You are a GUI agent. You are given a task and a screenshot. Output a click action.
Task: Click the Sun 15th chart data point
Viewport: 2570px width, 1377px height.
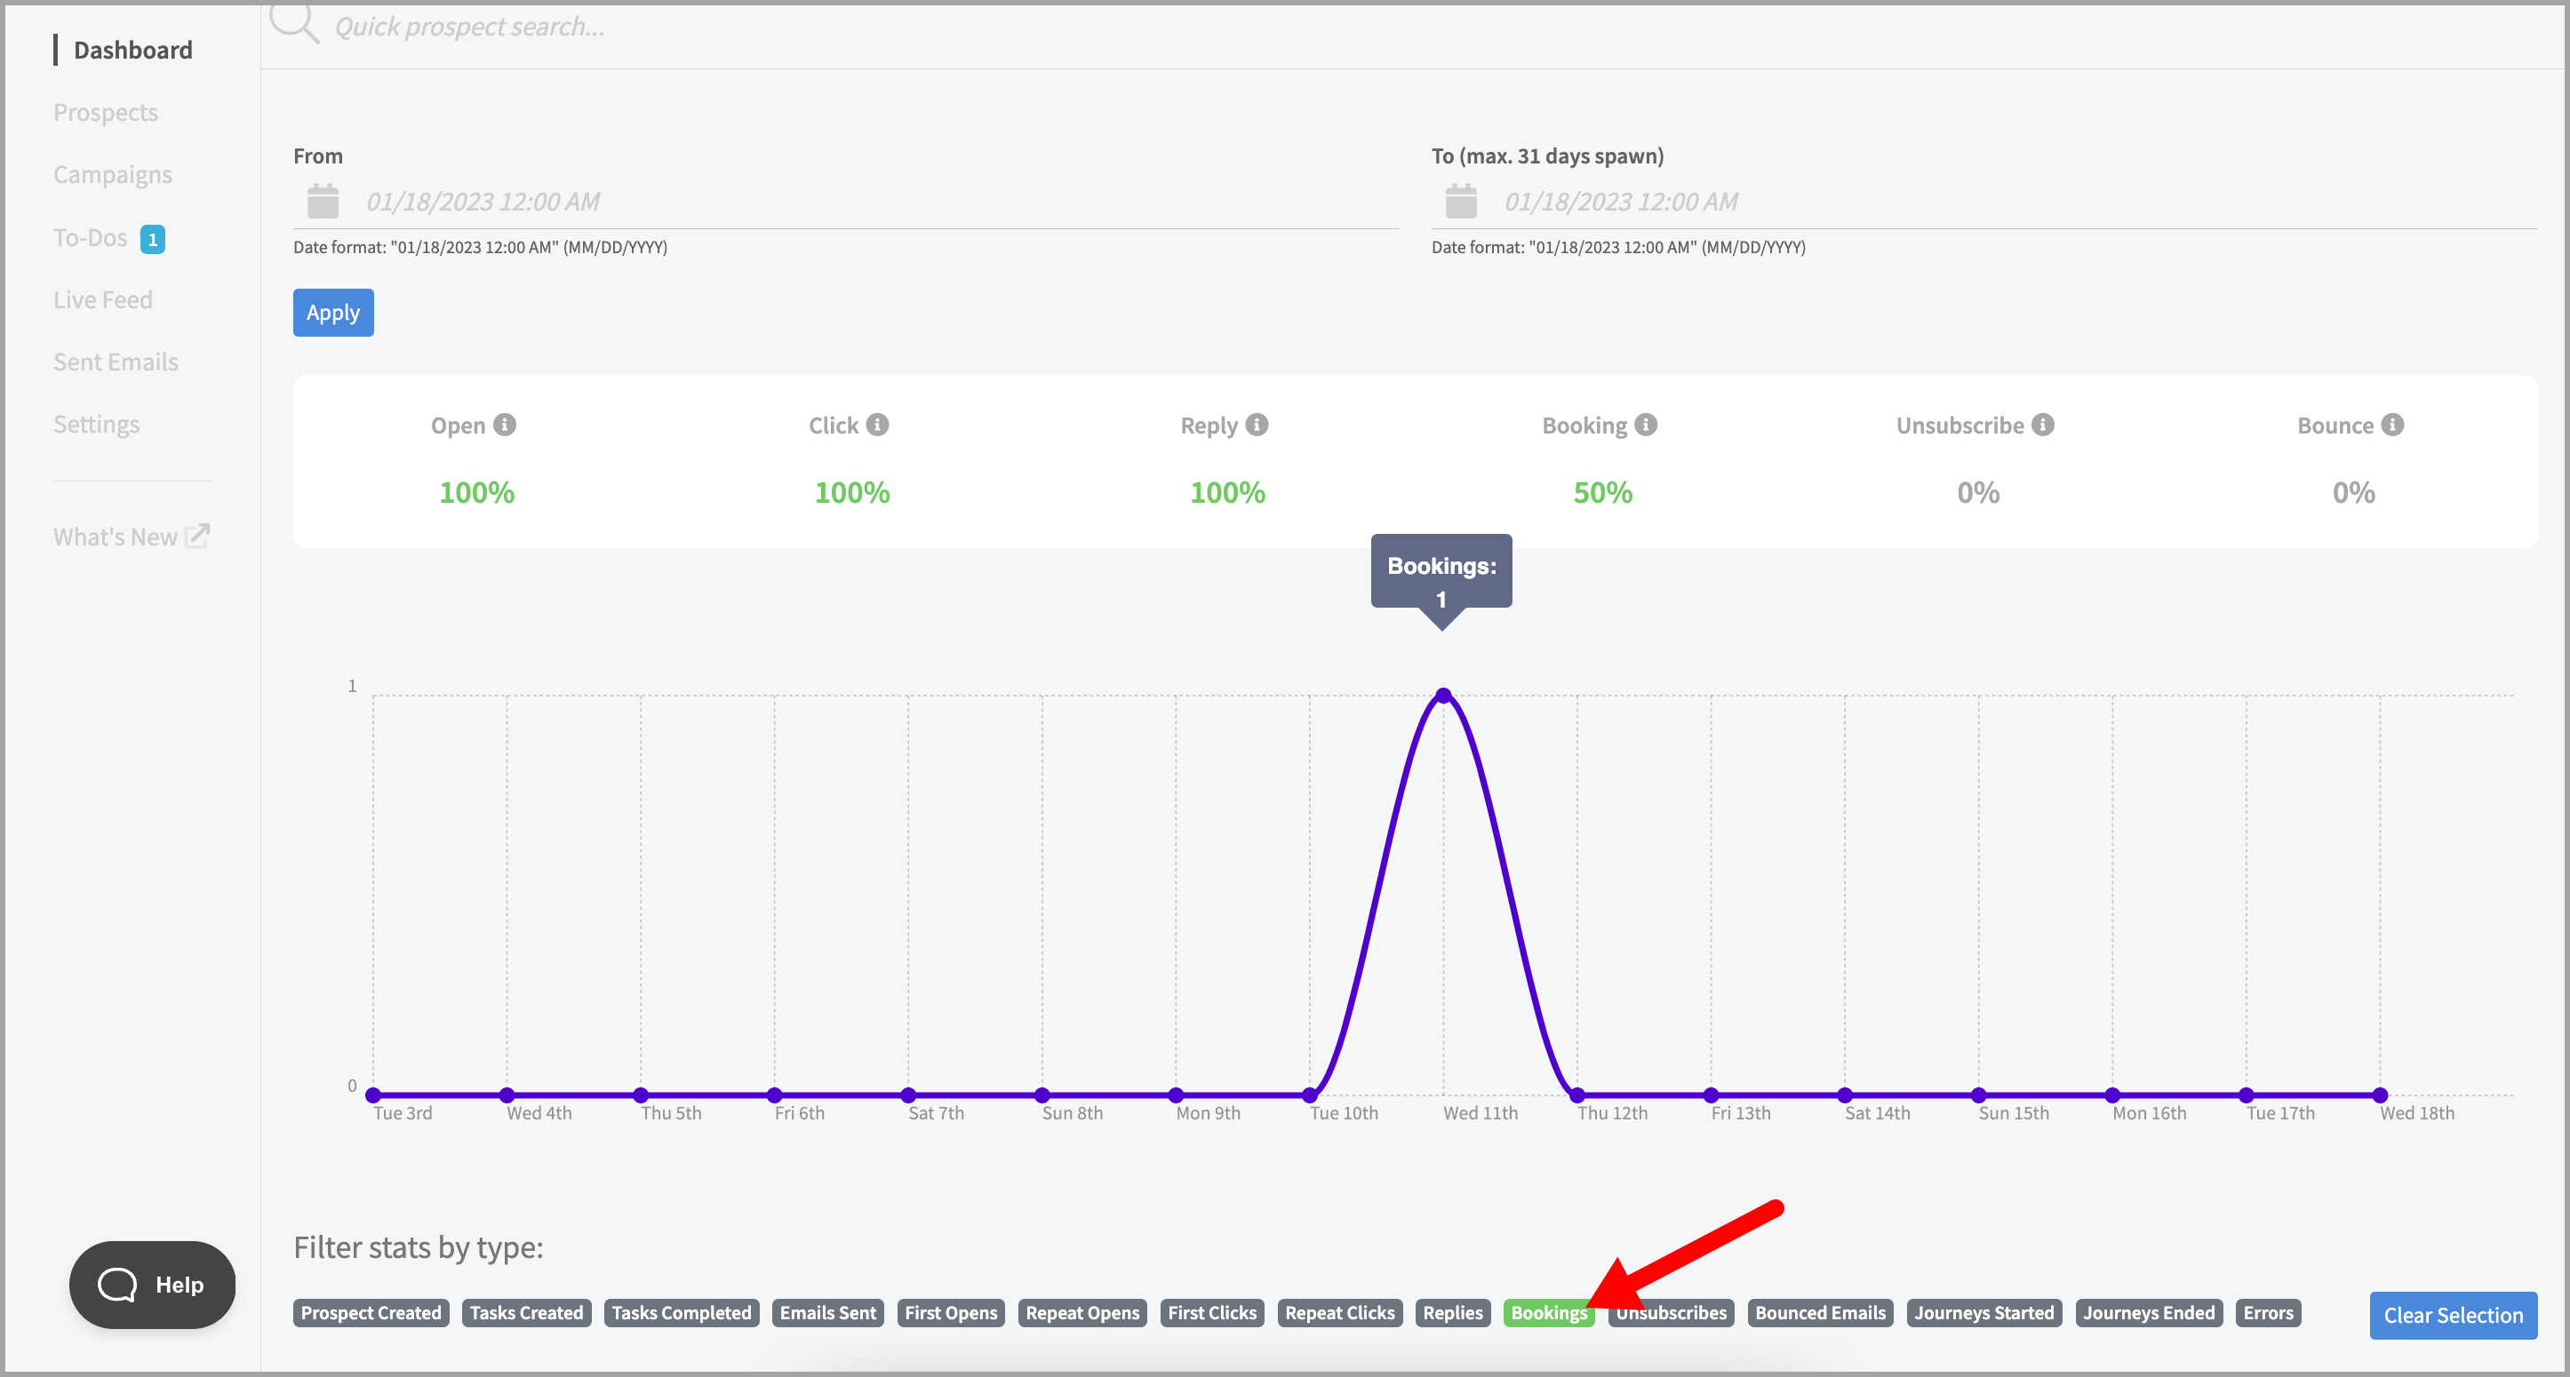pos(1978,1094)
